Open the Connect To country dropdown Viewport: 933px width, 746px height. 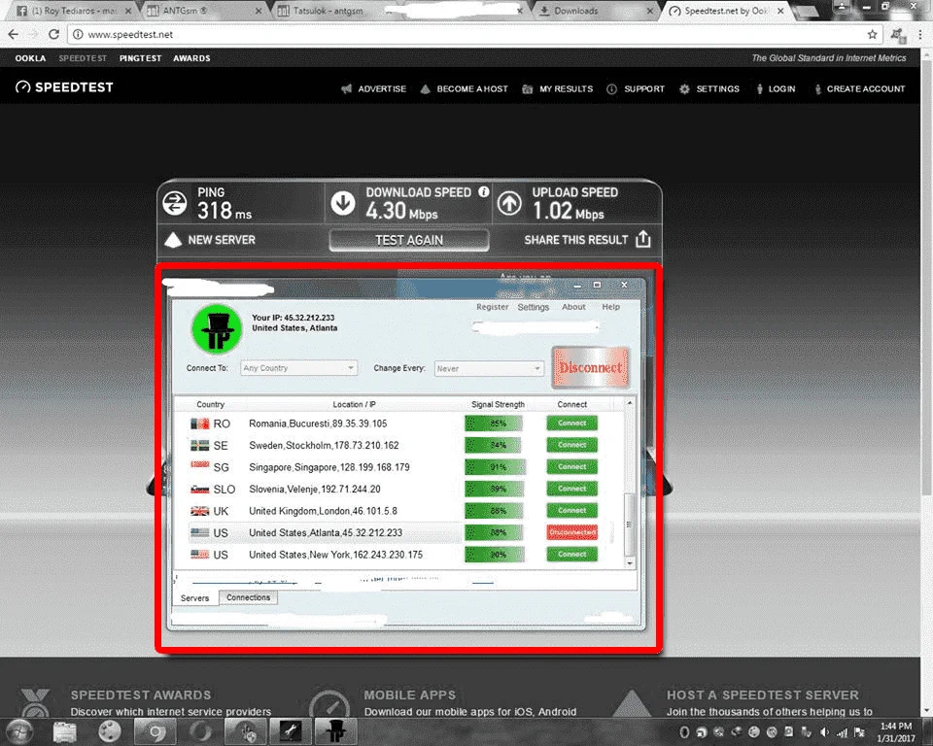pos(298,368)
